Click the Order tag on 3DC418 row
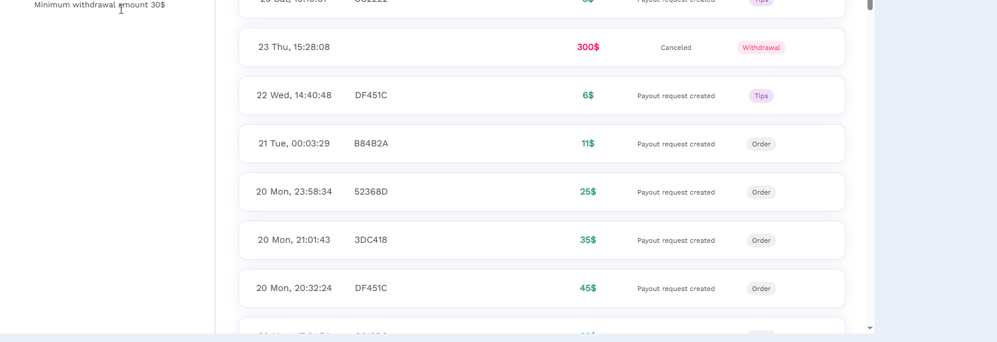This screenshot has height=342, width=997. 761,240
